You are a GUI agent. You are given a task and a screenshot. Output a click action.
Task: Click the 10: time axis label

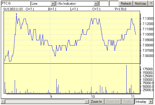pos(93,96)
